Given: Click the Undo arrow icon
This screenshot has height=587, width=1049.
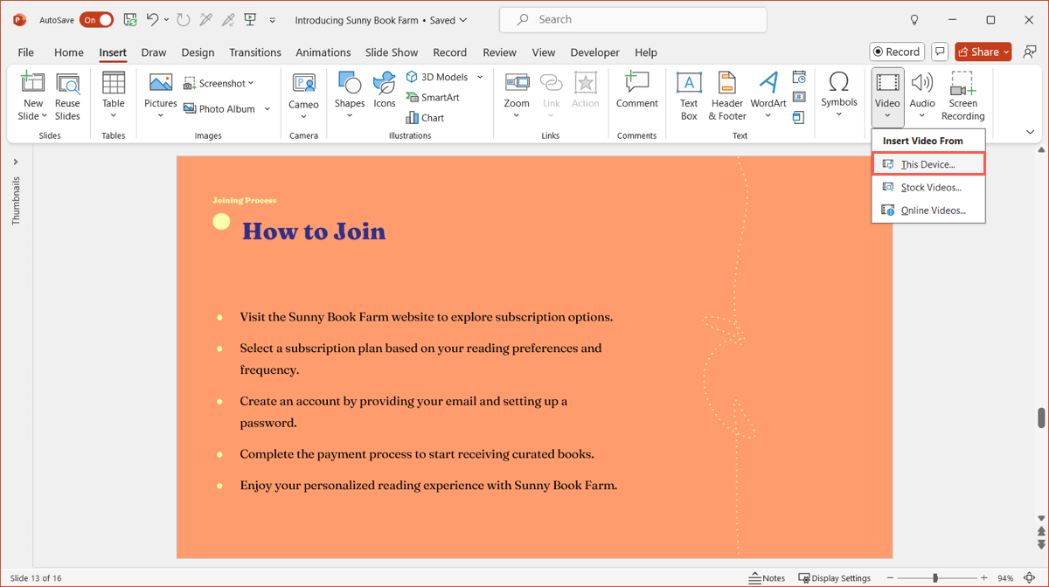Looking at the screenshot, I should [153, 19].
